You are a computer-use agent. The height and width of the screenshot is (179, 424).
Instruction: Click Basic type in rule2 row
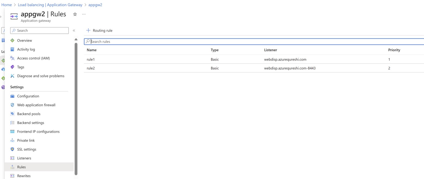coord(215,68)
